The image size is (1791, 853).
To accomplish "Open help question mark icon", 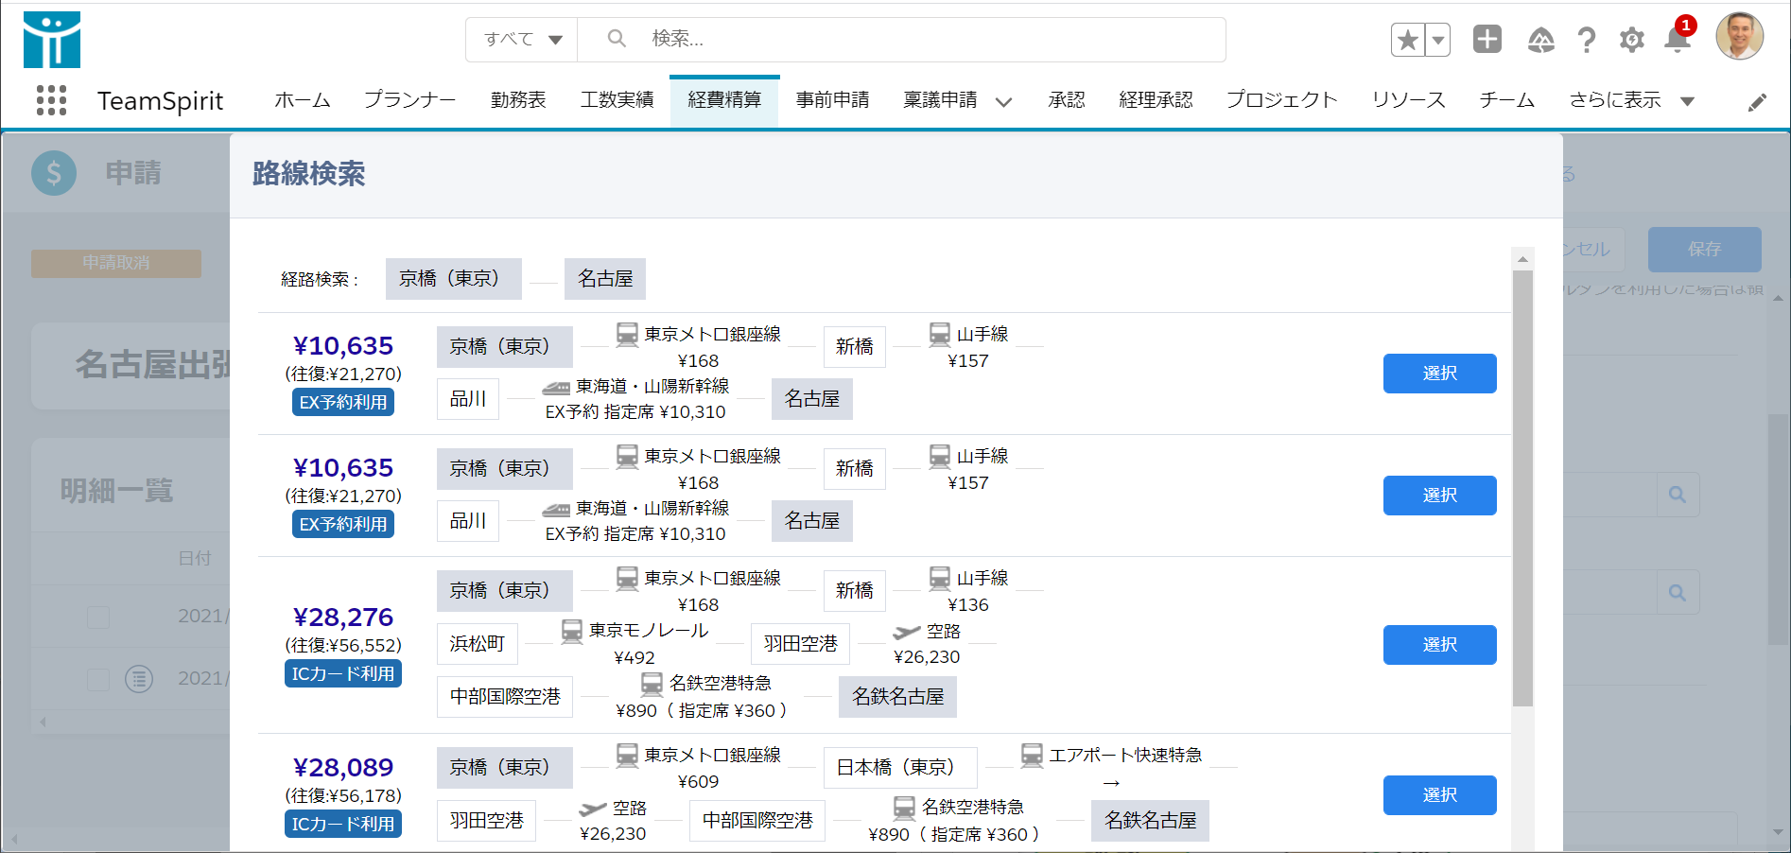I will pyautogui.click(x=1587, y=40).
